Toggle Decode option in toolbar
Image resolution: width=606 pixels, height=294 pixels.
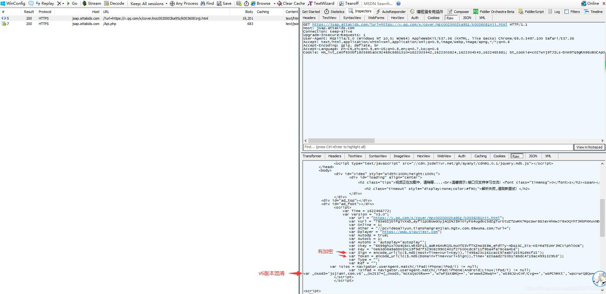point(114,3)
